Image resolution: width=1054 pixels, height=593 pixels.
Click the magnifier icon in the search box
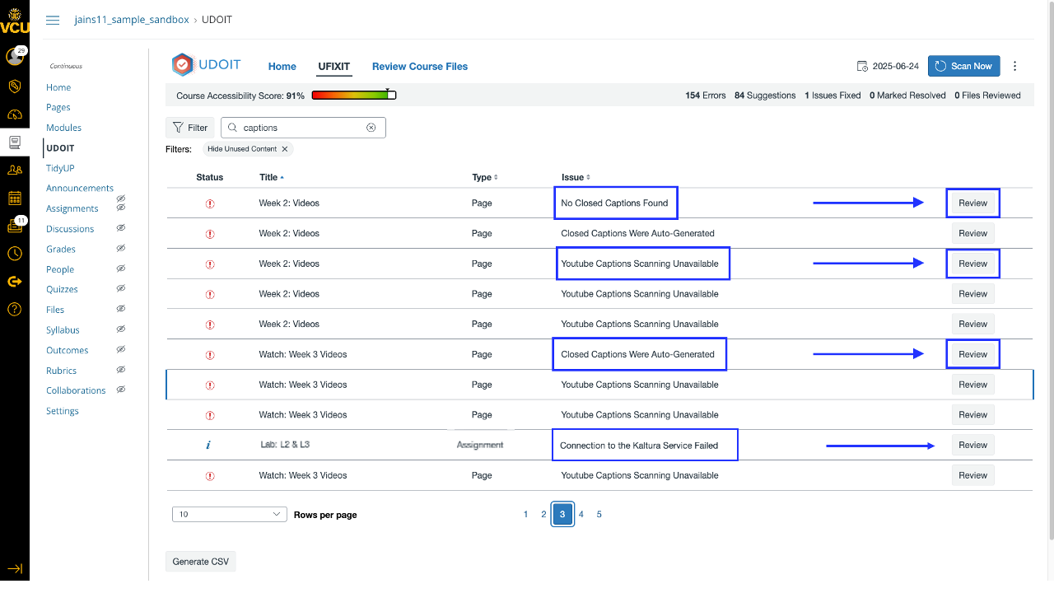click(x=232, y=128)
